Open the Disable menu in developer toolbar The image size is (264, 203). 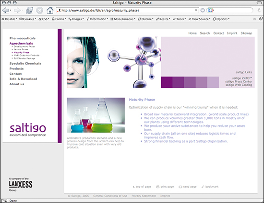(9, 19)
